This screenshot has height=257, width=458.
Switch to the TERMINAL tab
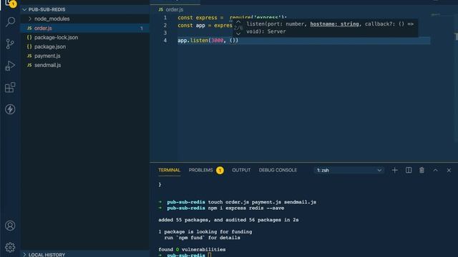tap(169, 170)
